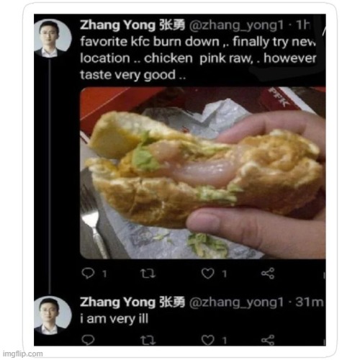Open Zhang Yong's avatar on second tweet
The height and width of the screenshot is (360, 360).
pyautogui.click(x=53, y=315)
